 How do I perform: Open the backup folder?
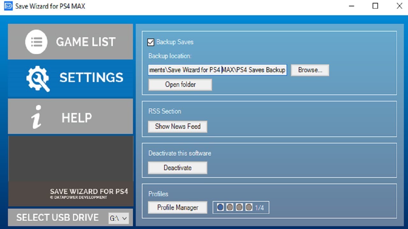[x=180, y=84]
